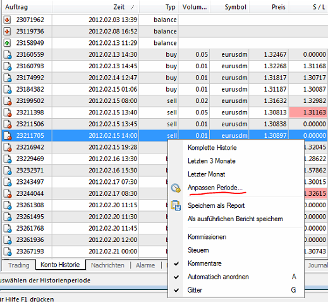Click the order icon for 23261768
Viewport: 328px width, 302px height.
coord(8,229)
